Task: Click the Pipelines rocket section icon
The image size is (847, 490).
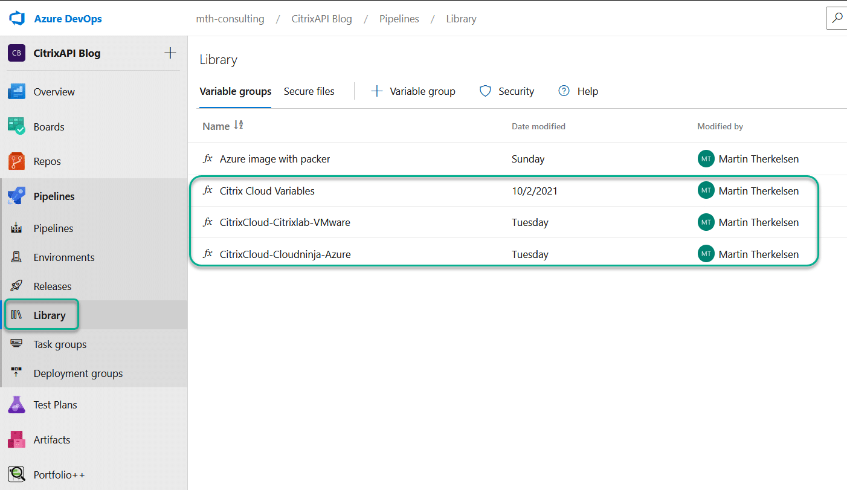Action: pyautogui.click(x=16, y=196)
